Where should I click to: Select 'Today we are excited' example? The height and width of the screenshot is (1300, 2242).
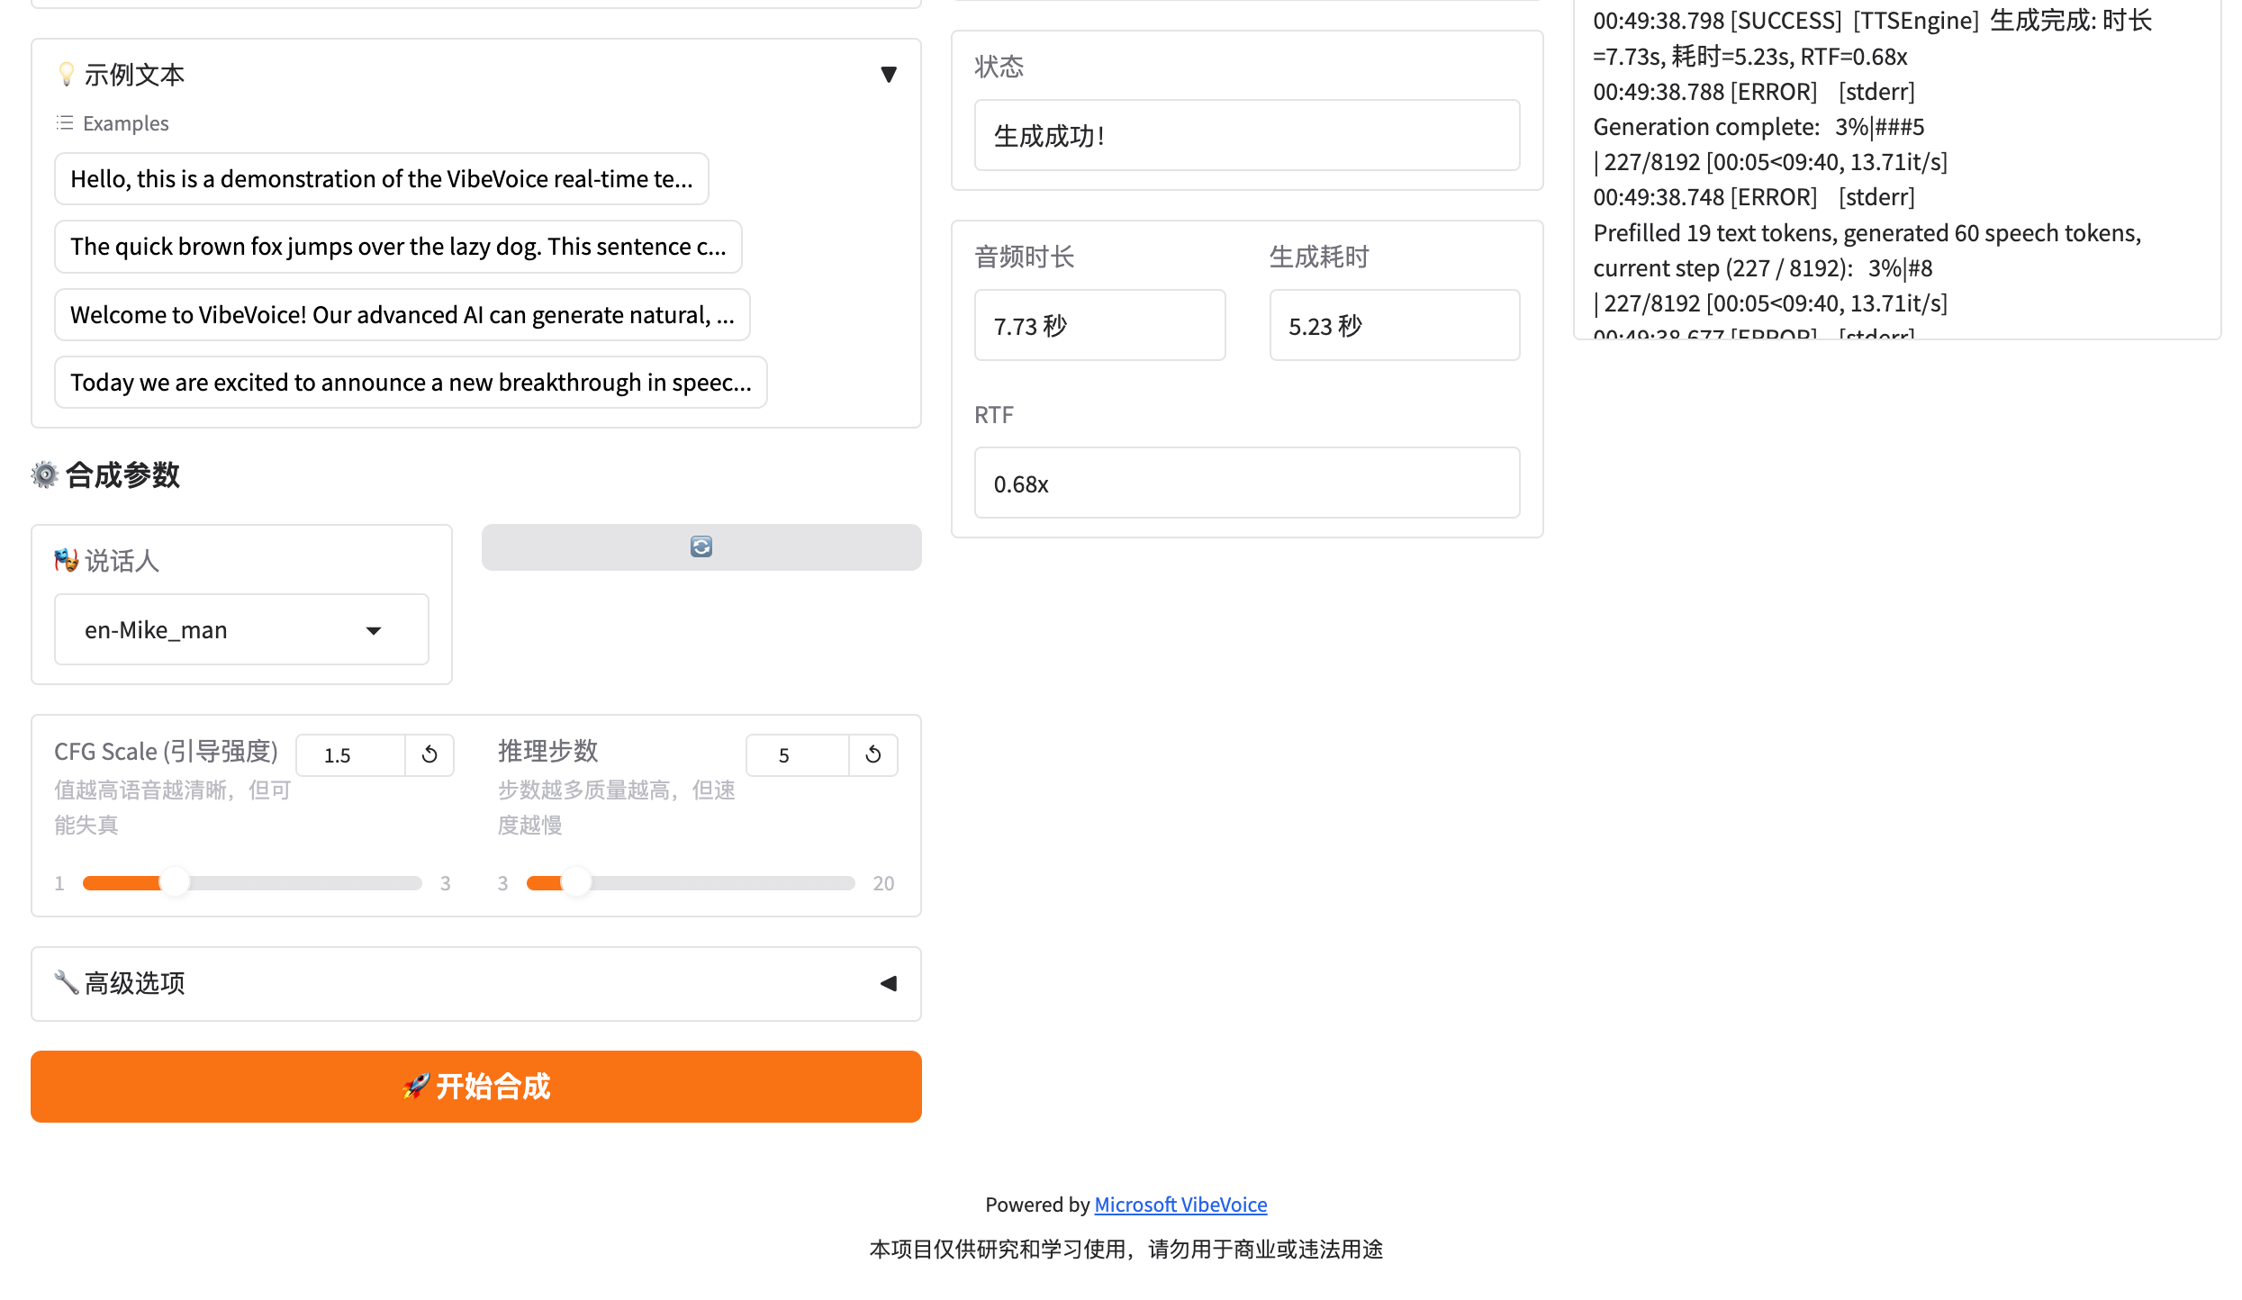point(410,383)
